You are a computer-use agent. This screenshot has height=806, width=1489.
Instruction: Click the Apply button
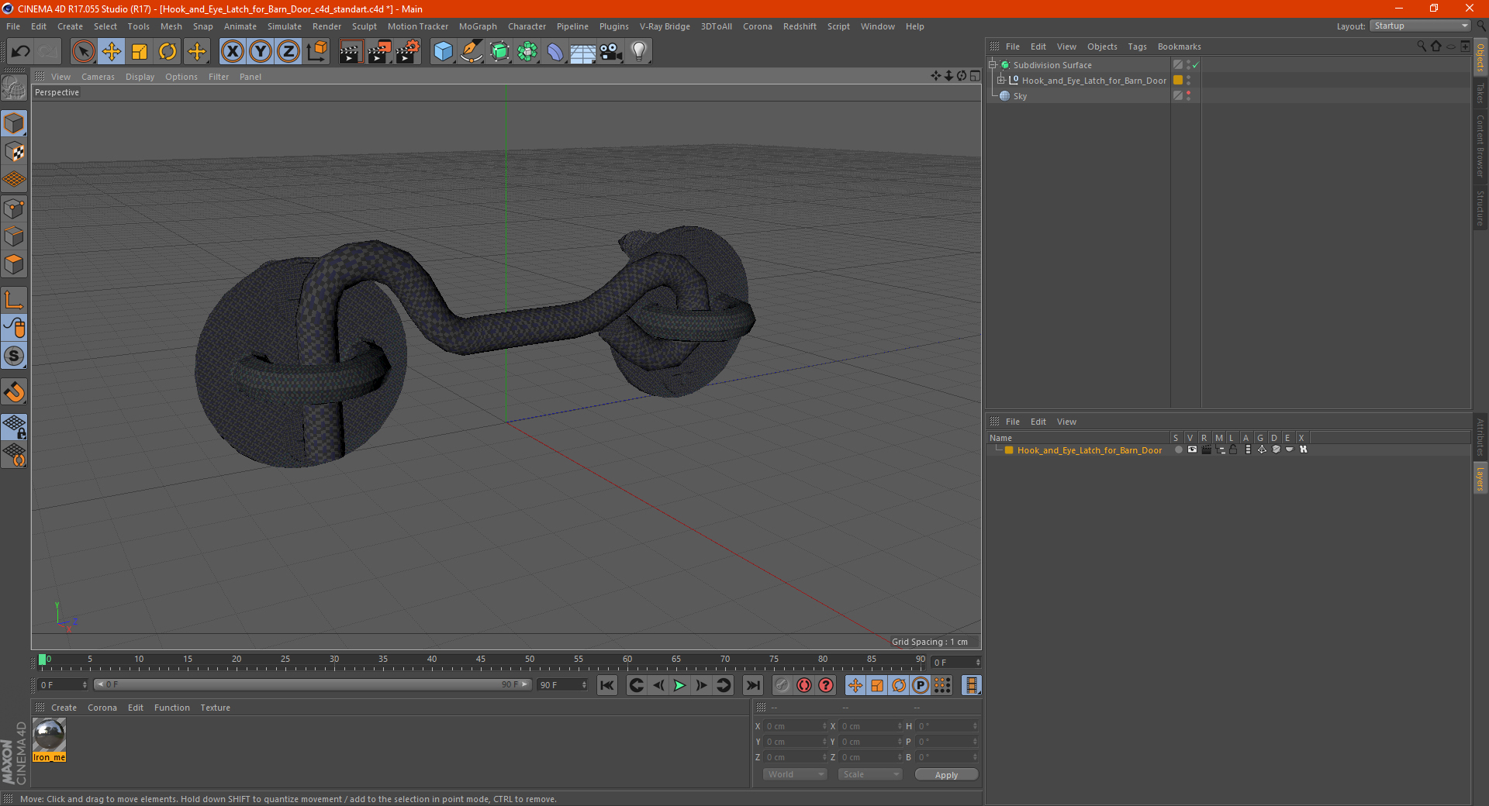coord(946,775)
